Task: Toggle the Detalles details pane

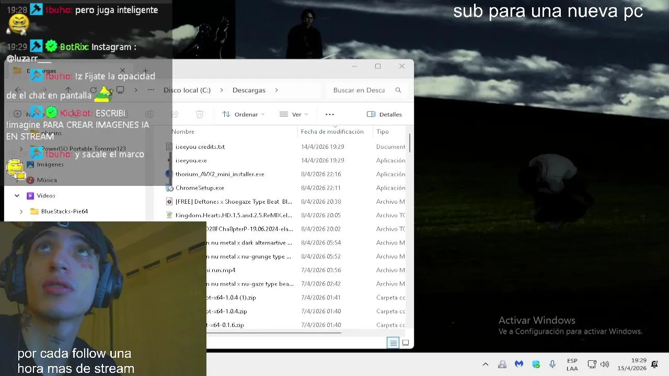Action: point(384,114)
